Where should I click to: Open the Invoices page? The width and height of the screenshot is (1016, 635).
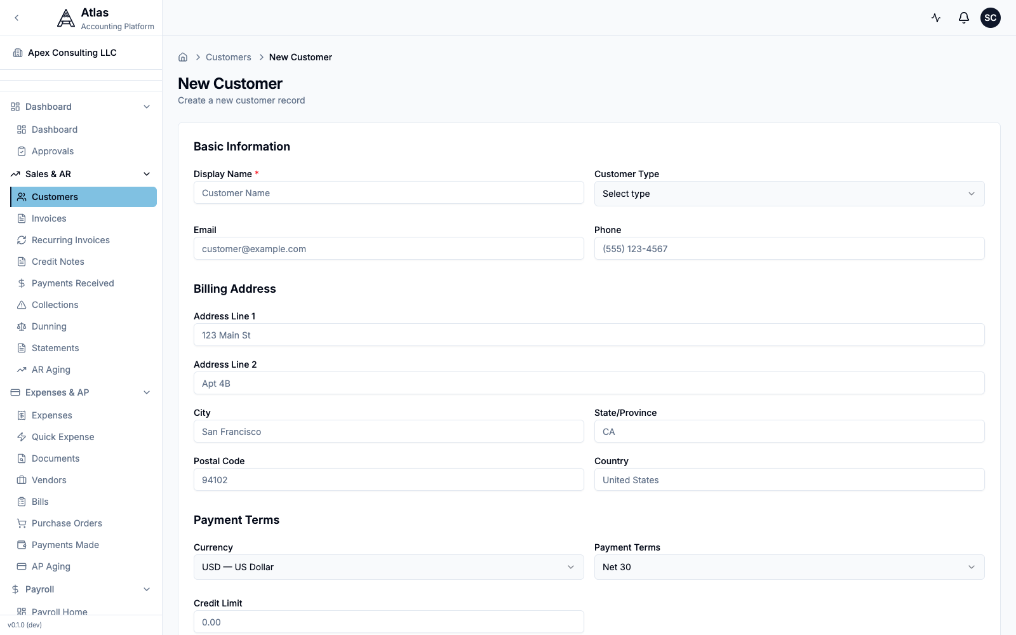point(84,218)
